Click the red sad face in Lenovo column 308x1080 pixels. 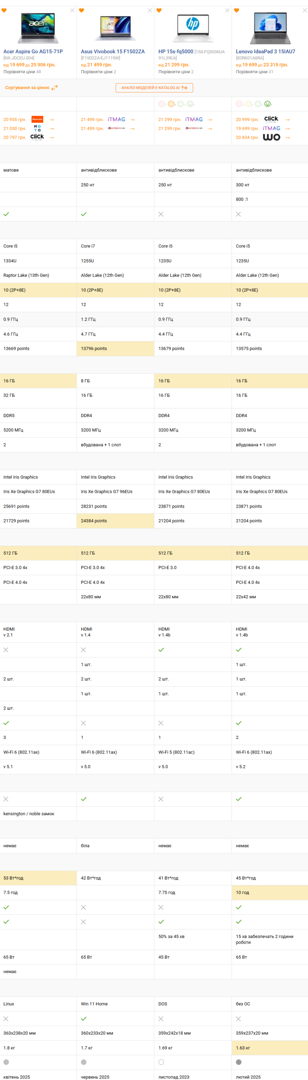click(239, 104)
